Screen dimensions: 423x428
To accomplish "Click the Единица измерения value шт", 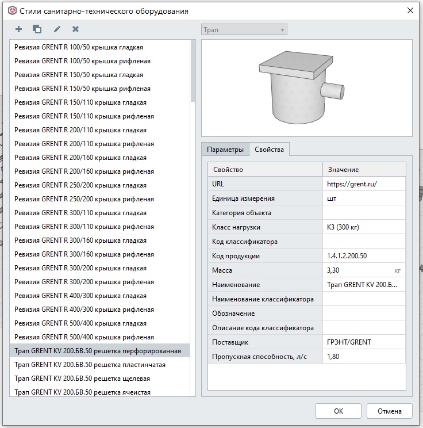I will pyautogui.click(x=364, y=198).
